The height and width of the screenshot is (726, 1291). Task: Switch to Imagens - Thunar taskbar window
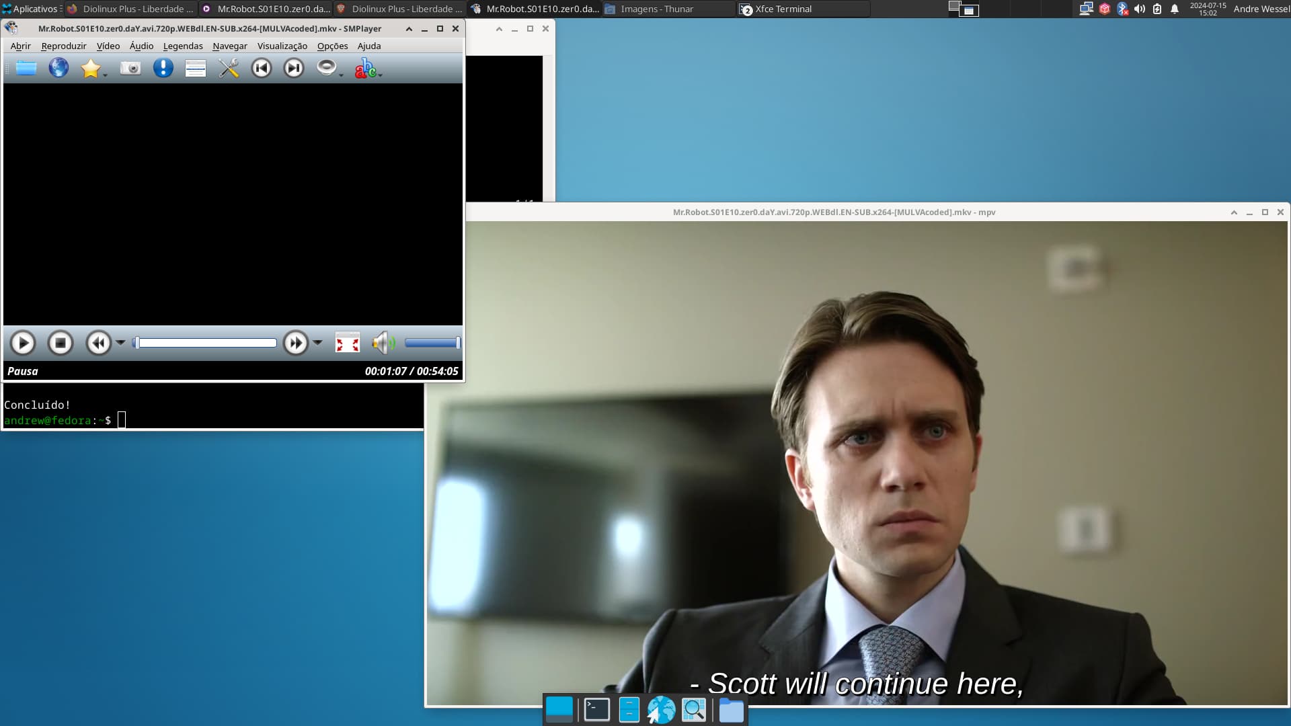pos(669,9)
